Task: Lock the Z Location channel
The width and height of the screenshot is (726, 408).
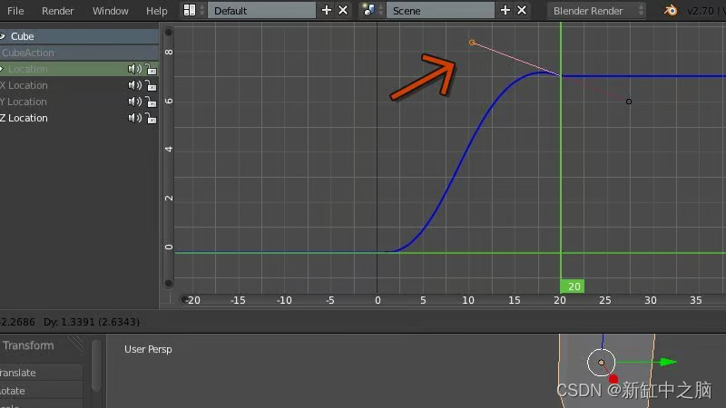Action: (x=151, y=118)
